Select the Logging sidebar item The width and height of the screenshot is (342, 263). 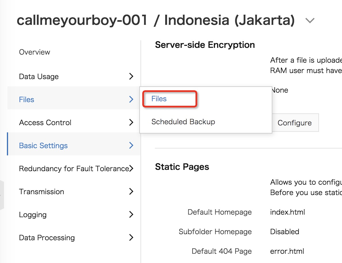click(x=33, y=215)
